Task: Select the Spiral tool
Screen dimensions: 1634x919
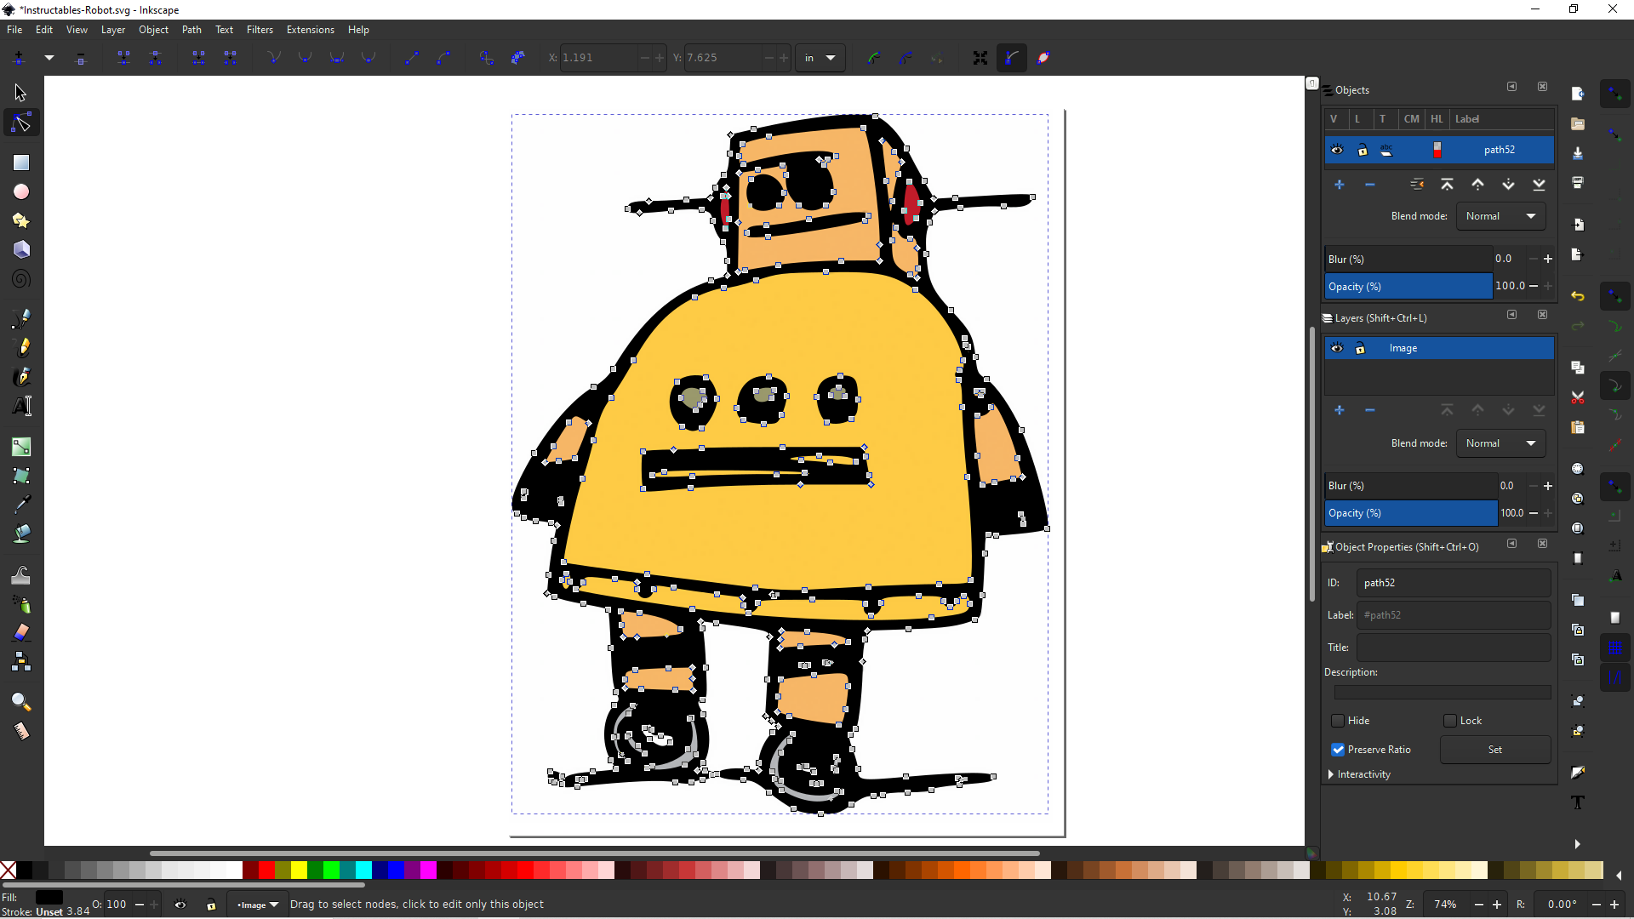Action: point(20,278)
